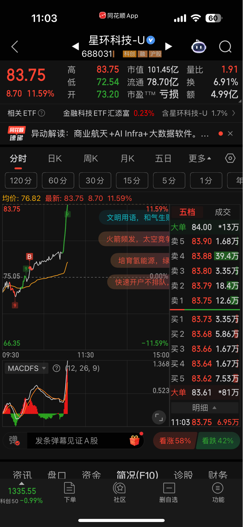Switch to 周K tab
This screenshot has height=527, width=243.
91,158
